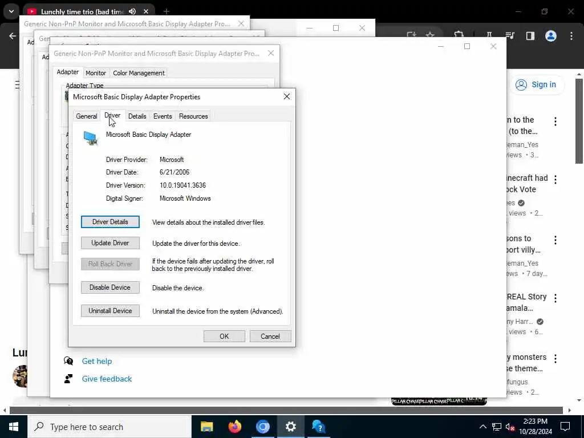
Task: Click the Sign in button on YouTube
Action: (x=536, y=84)
